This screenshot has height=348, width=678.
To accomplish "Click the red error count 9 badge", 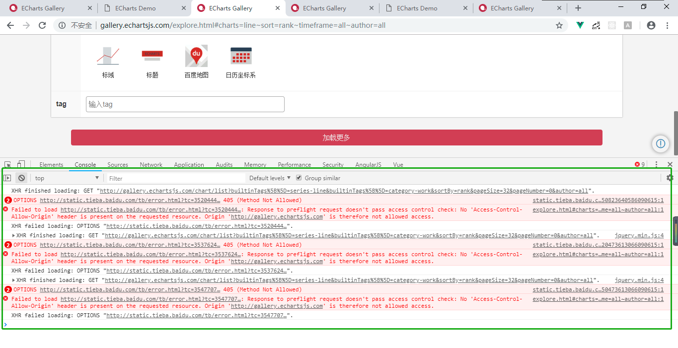I will [x=639, y=164].
